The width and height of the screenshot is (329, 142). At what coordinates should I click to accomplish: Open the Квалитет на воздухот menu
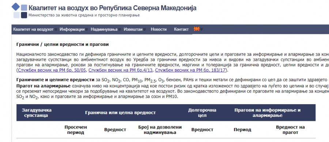pyautogui.click(x=33, y=29)
